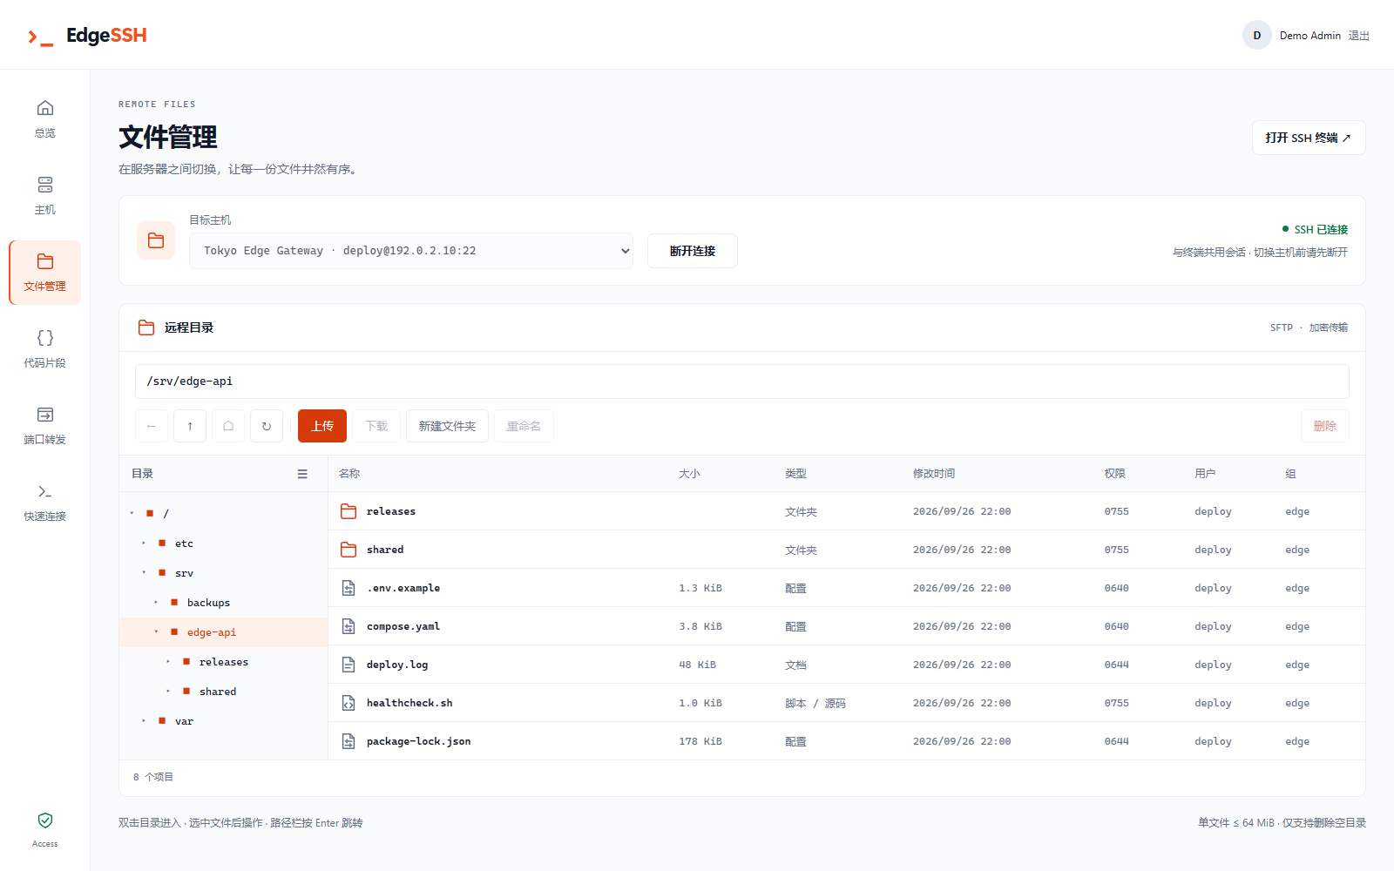1394x871 pixels.
Task: Select the compose.yaml file row
Action: [x=847, y=626]
